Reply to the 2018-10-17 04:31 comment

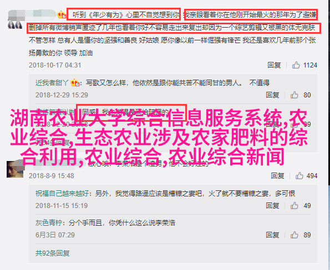click(x=274, y=65)
